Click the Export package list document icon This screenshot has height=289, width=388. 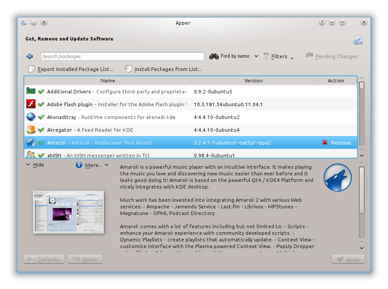point(32,69)
